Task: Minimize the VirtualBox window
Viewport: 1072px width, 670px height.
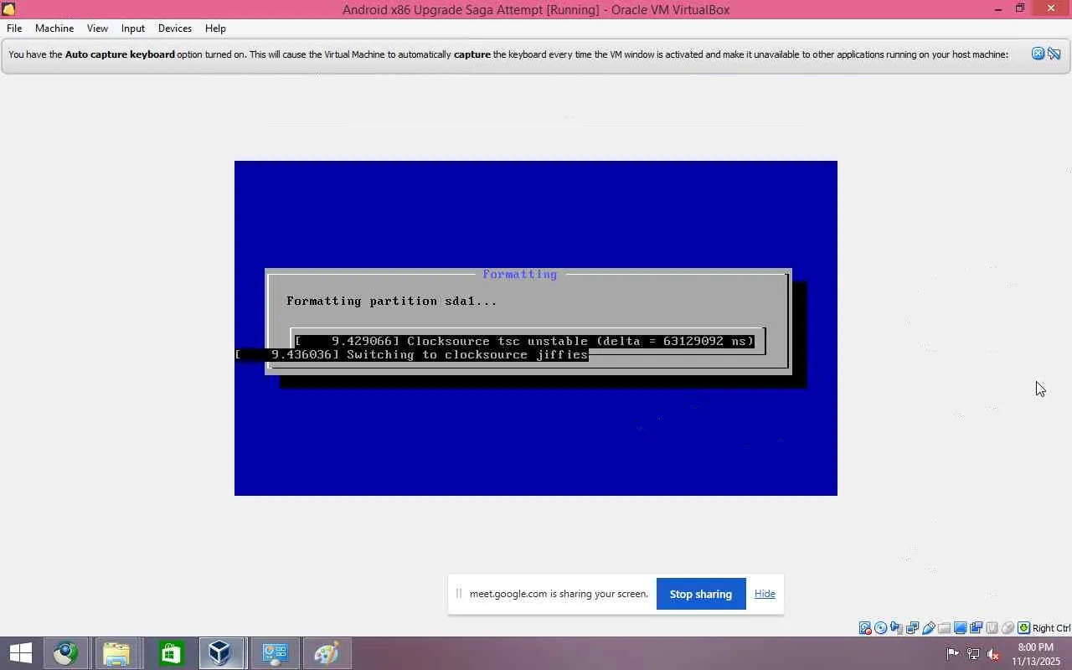Action: (x=998, y=9)
